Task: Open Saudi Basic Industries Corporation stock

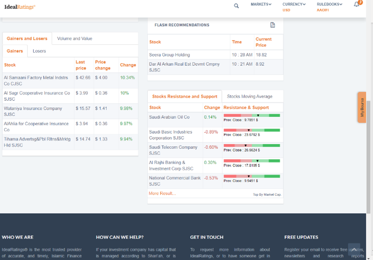Action: 171,135
